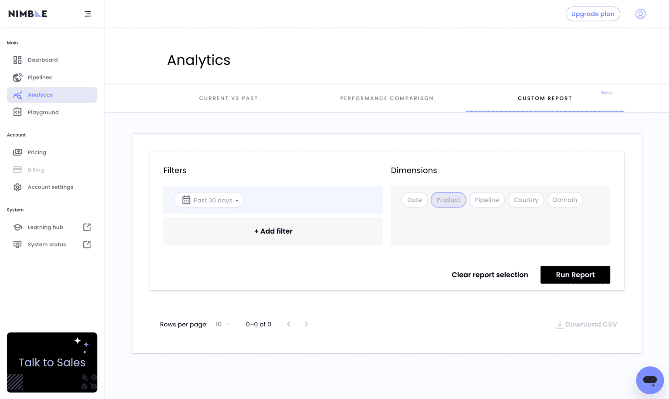Open the chat support bubble

pyautogui.click(x=650, y=380)
